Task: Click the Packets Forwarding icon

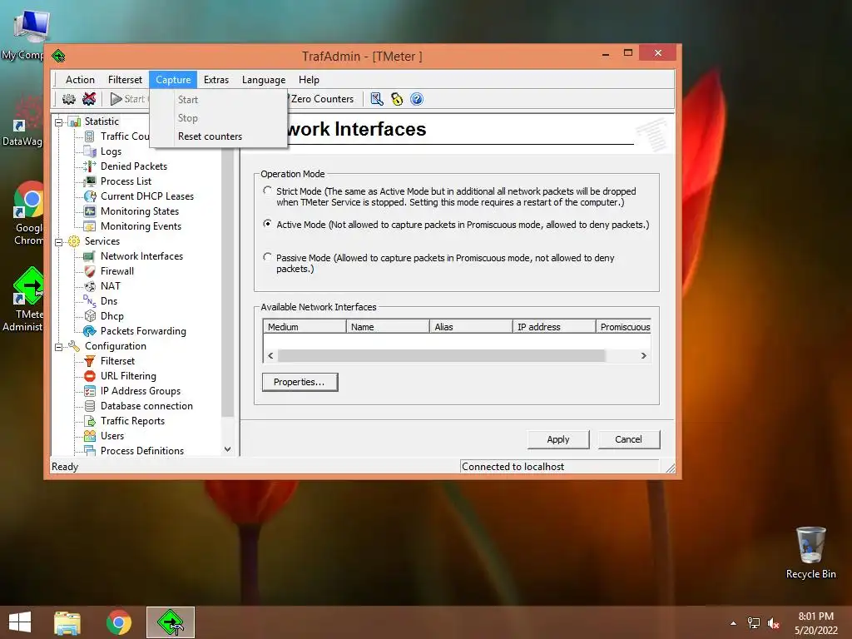Action: (x=90, y=331)
